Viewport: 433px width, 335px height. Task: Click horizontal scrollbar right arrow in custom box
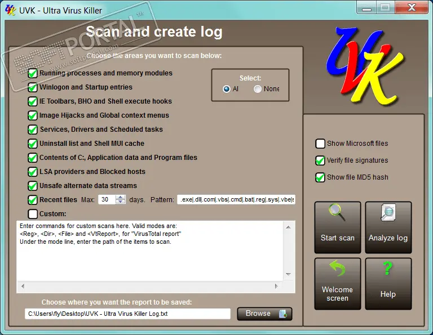tap(276, 286)
